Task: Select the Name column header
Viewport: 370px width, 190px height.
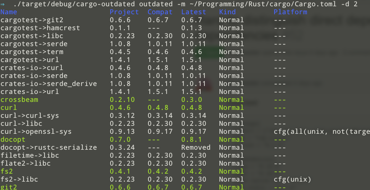Action: [9, 12]
